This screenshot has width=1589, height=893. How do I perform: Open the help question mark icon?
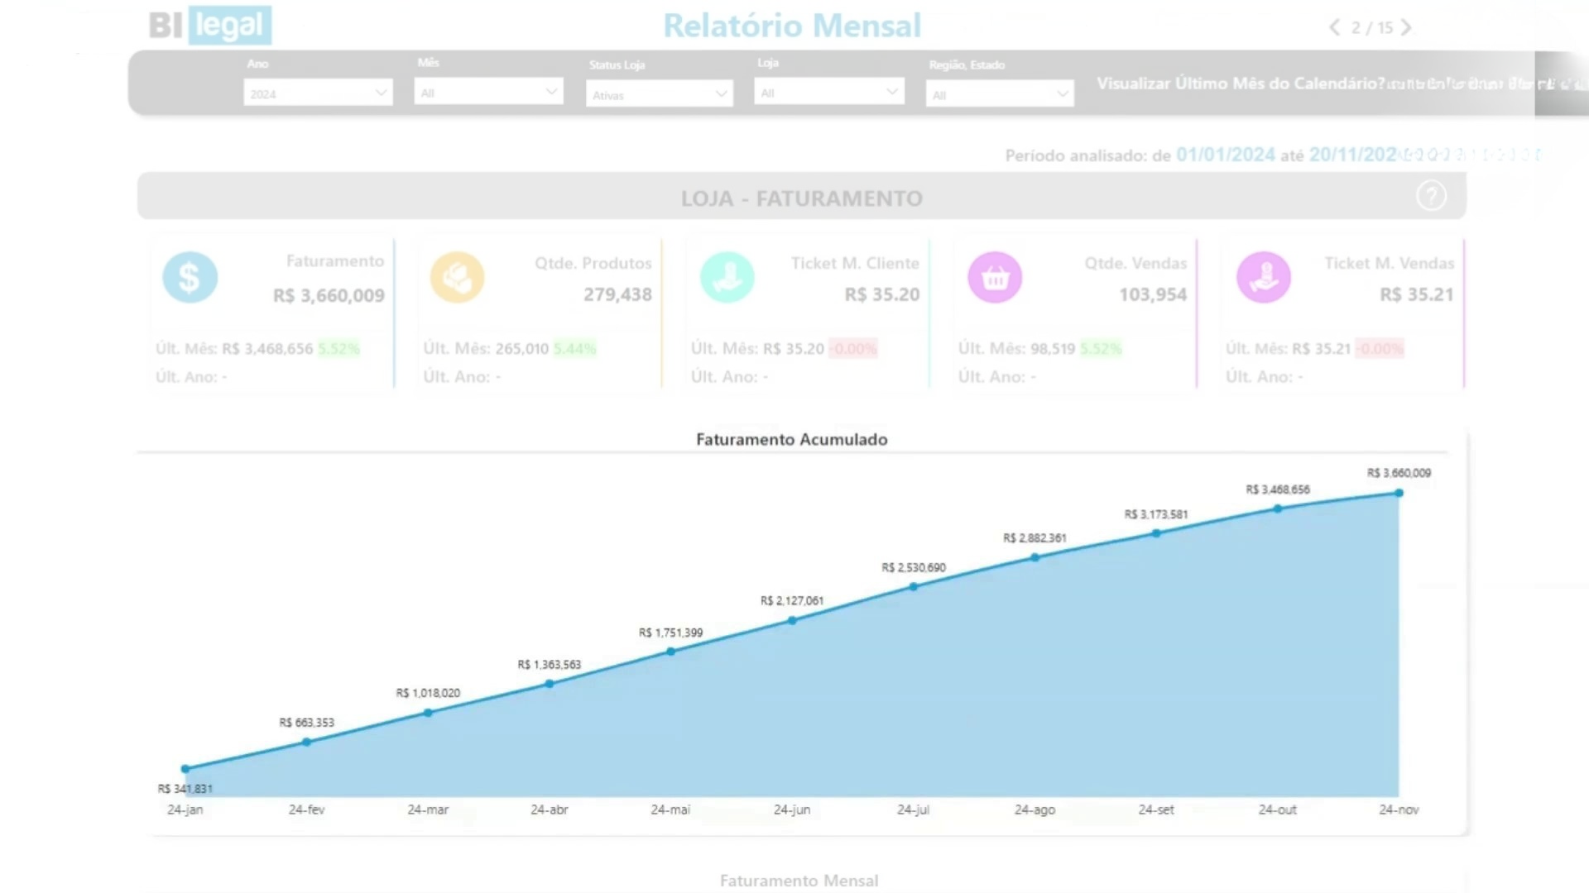pos(1431,196)
